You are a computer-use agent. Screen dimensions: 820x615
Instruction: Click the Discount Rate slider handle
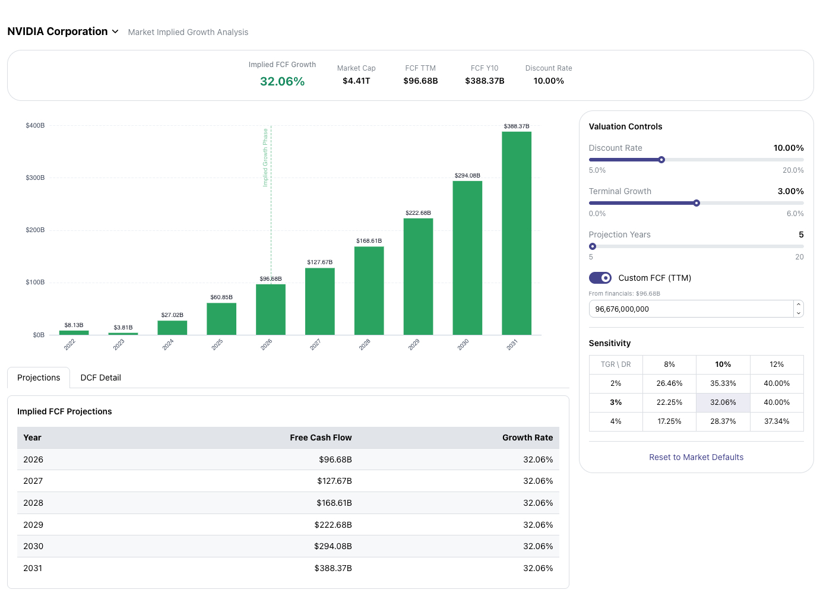660,160
